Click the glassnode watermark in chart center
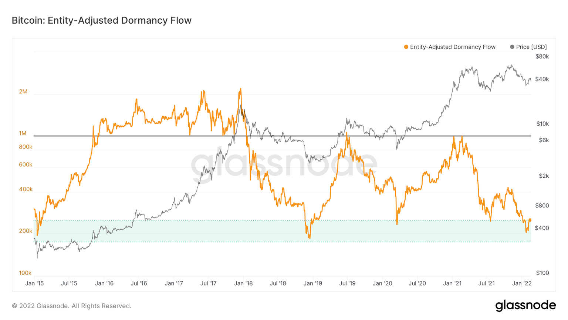The height and width of the screenshot is (320, 568). pos(284,163)
